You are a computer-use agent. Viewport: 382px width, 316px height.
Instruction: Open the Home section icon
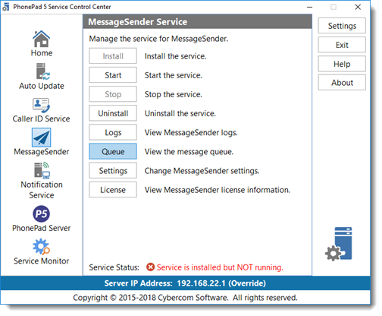41,39
